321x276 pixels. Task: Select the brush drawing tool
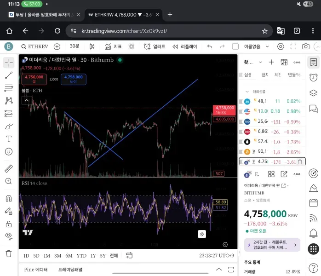(9, 126)
